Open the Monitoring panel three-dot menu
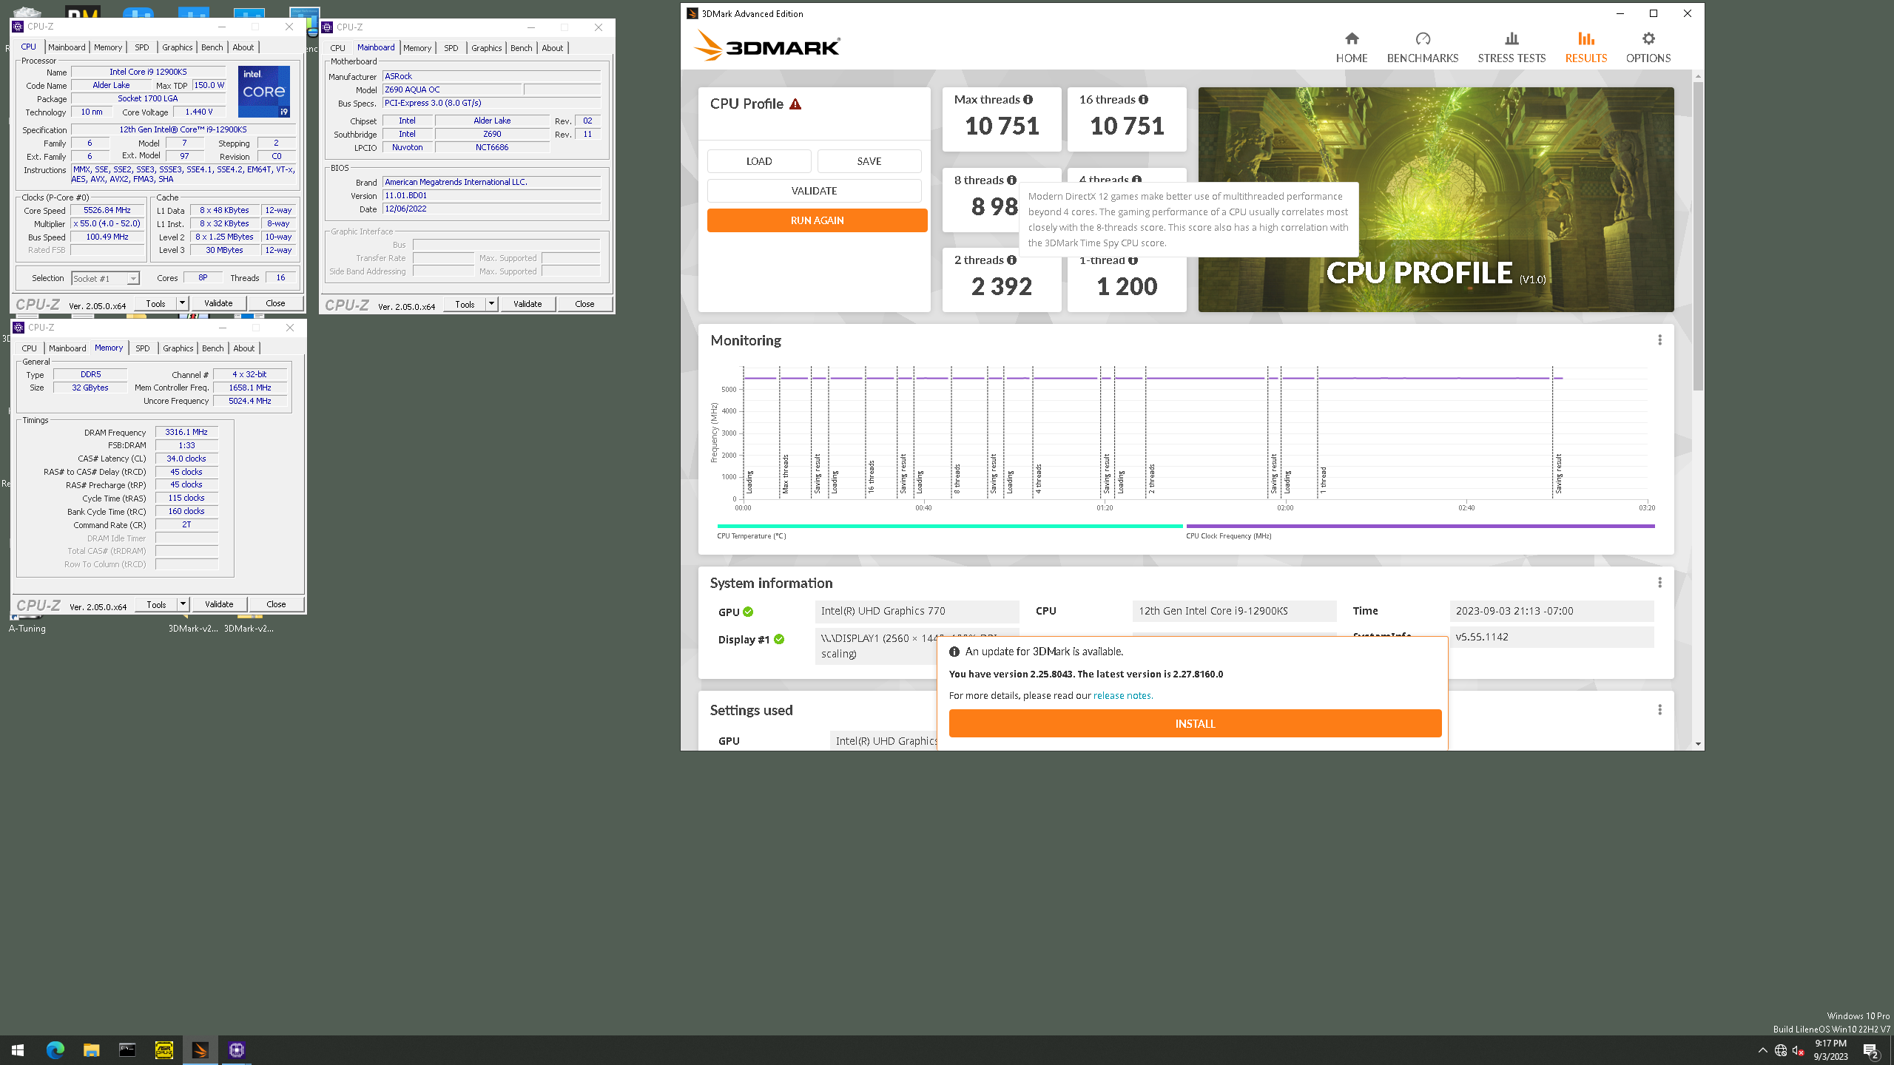The height and width of the screenshot is (1065, 1894). click(x=1659, y=340)
